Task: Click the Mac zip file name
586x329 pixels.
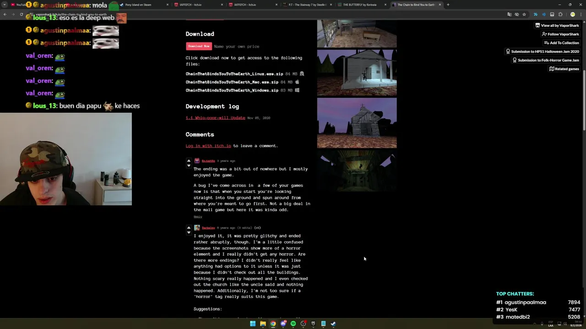Action: coord(232,82)
